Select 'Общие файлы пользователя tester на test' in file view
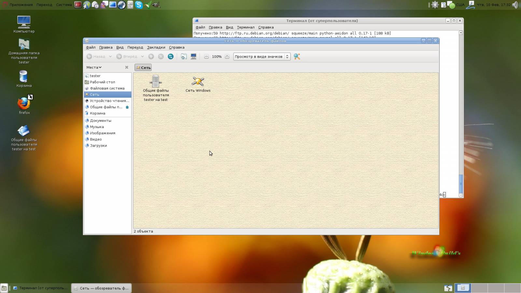This screenshot has height=293, width=521. (156, 88)
